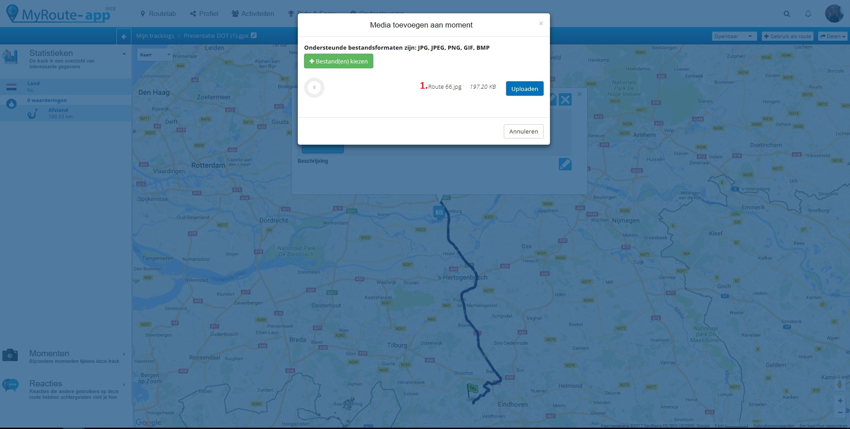
Task: Select the Route 66.jpg file name
Action: point(445,87)
